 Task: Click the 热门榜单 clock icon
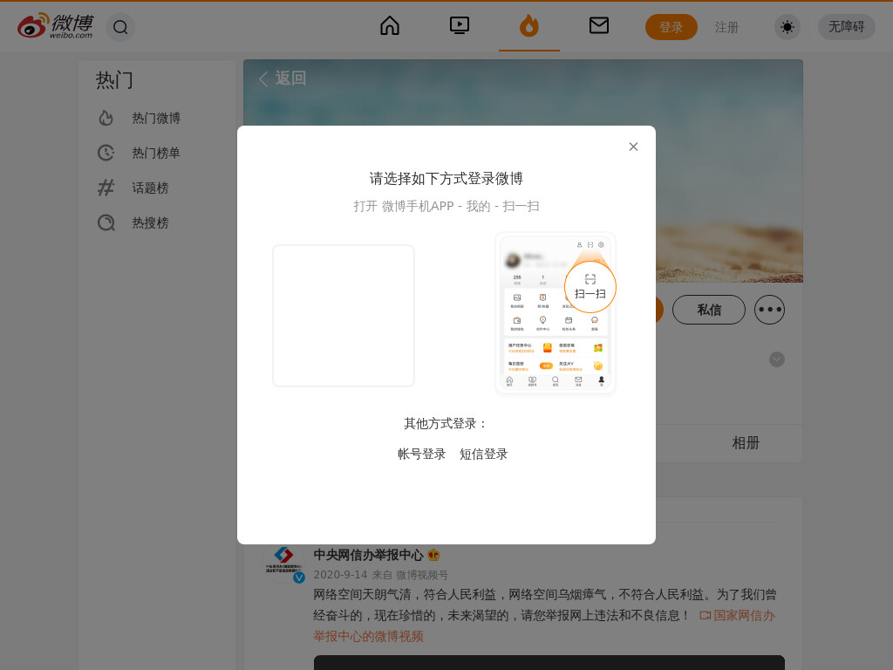point(106,153)
